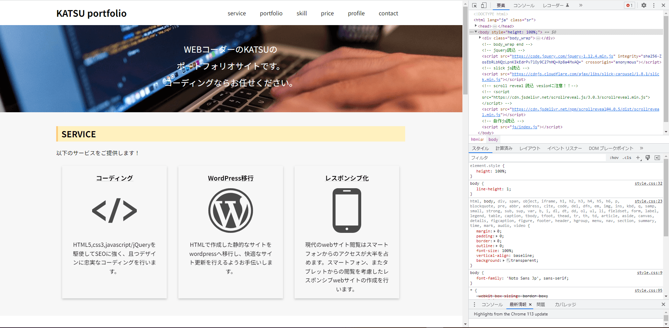Close the DevTools panel
669x328 pixels.
[x=663, y=5]
